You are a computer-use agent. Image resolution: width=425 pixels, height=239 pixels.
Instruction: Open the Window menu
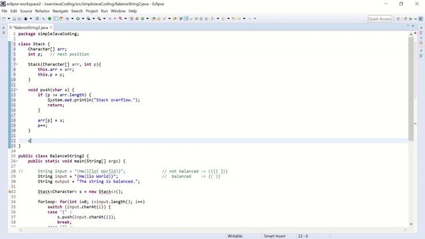(x=118, y=11)
